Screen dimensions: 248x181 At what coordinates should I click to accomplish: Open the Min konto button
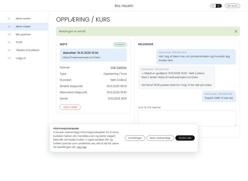pos(232,6)
